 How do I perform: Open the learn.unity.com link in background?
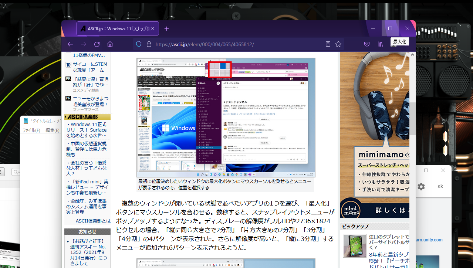(429, 240)
